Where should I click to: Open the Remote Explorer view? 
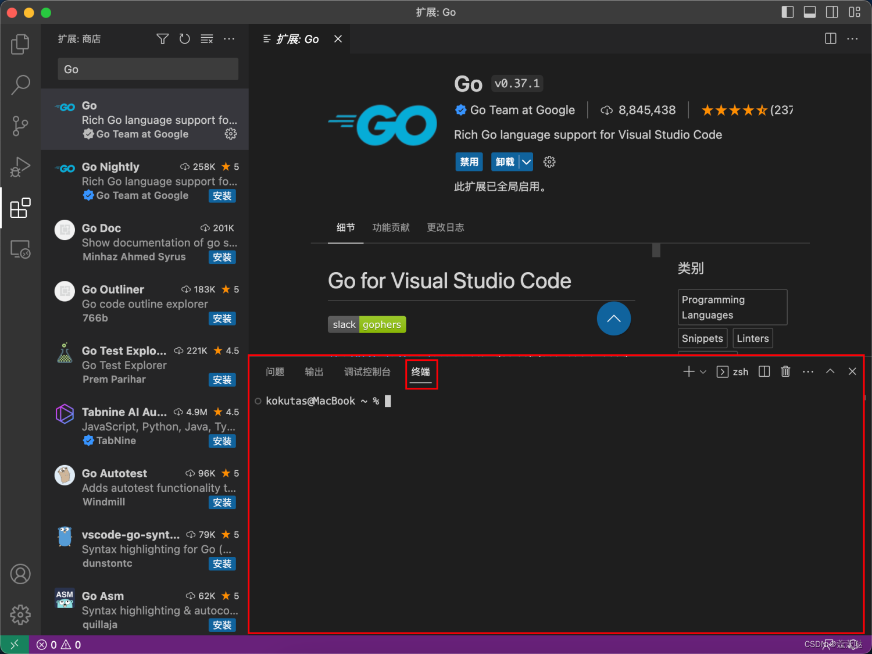click(20, 249)
